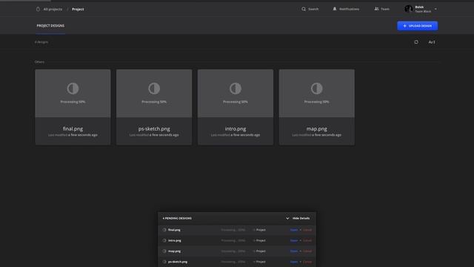Click the Others section label
This screenshot has height=267, width=474.
[39, 62]
